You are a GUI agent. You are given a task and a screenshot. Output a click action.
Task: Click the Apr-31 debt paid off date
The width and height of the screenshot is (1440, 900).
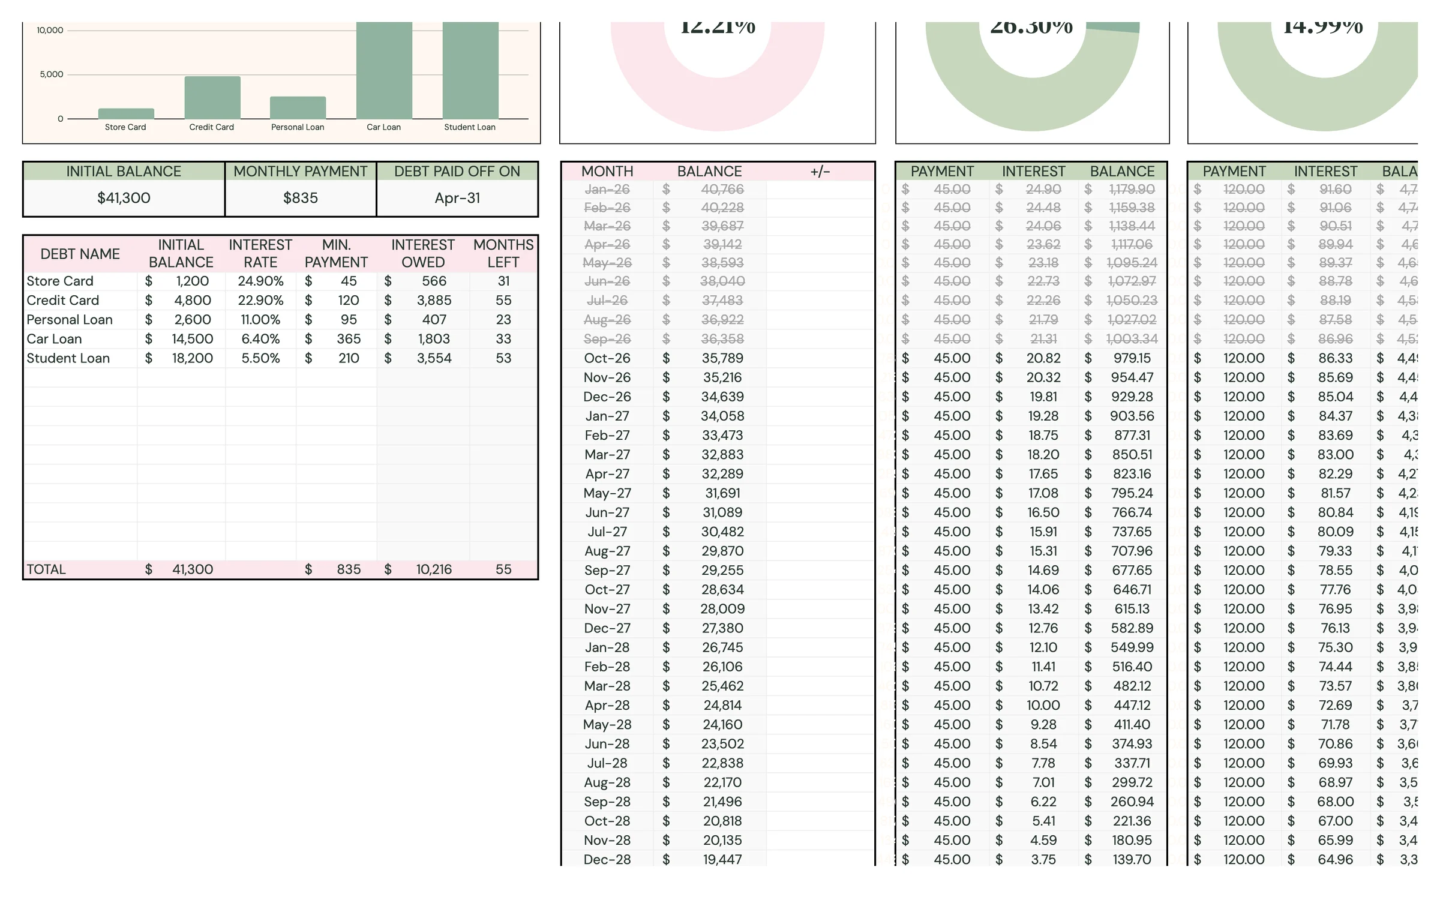click(x=457, y=198)
